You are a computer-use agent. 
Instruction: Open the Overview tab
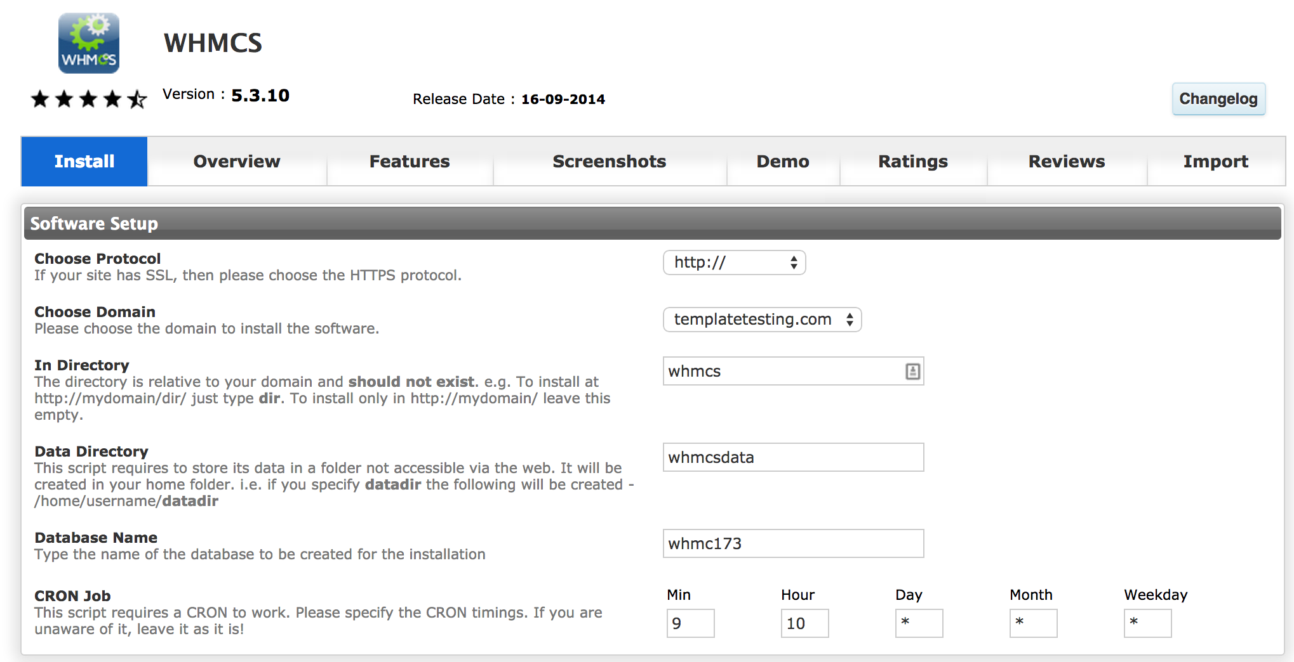(237, 161)
